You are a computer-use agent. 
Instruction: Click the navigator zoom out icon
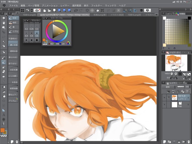tap(172, 74)
